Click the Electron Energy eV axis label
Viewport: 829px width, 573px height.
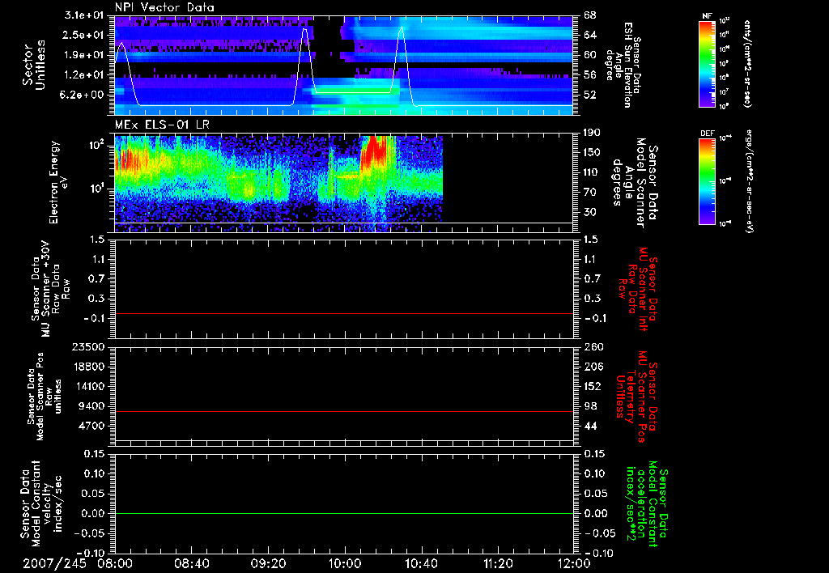tap(58, 182)
